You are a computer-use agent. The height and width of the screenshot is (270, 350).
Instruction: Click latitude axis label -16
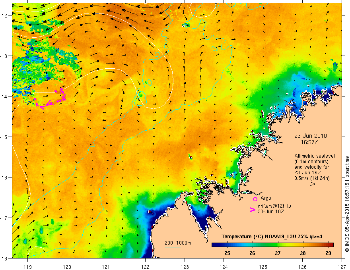4,177
